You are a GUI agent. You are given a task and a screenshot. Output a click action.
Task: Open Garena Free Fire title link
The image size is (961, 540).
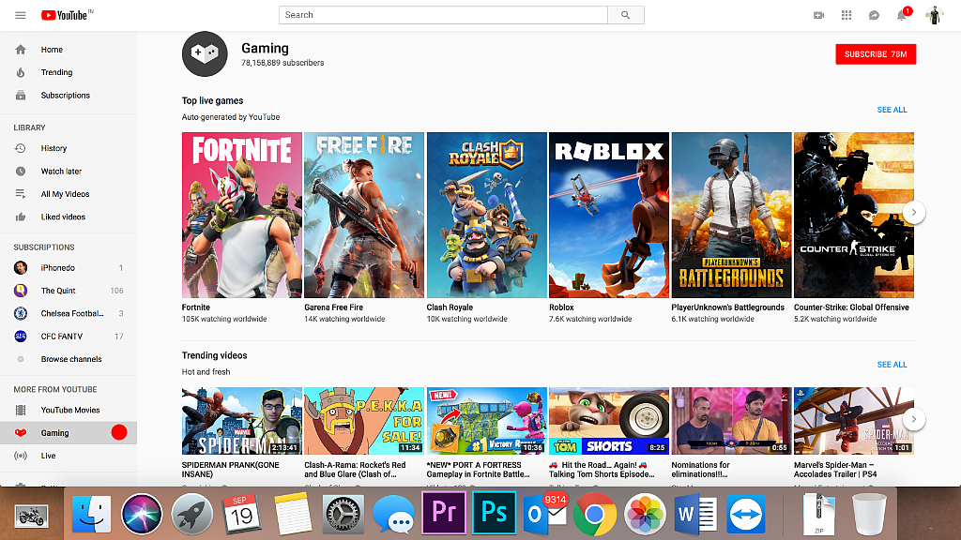(333, 307)
